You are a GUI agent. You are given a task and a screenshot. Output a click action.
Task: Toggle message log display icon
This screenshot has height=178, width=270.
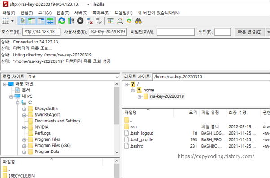coord(22,21)
